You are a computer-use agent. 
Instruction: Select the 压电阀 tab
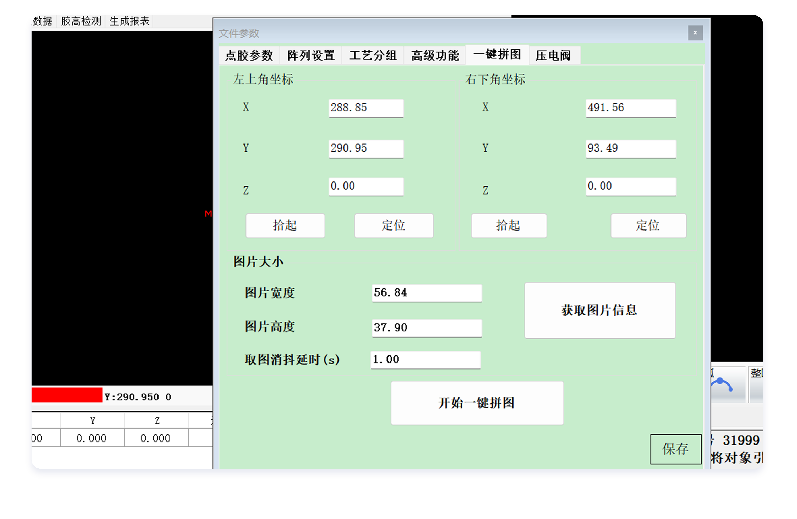pos(554,55)
